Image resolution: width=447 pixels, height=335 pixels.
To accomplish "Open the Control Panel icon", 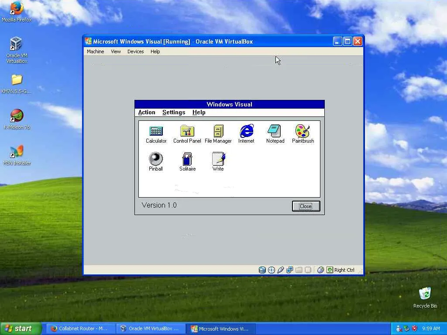I will 187,134.
